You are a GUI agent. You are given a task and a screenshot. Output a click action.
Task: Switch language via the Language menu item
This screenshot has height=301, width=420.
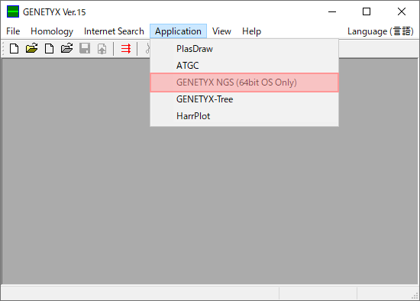(x=380, y=31)
